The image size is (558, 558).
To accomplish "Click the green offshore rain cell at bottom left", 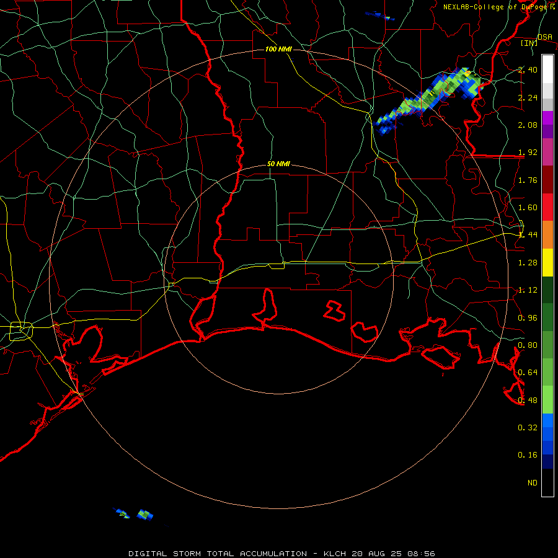I will pos(145,515).
